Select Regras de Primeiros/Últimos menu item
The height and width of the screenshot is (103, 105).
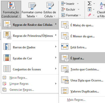pos(30,35)
